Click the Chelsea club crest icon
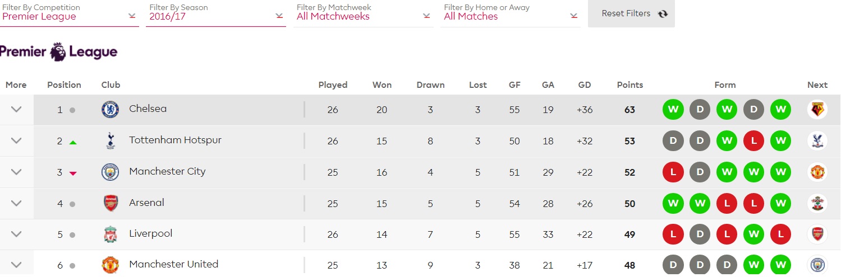This screenshot has height=277, width=841. (110, 109)
